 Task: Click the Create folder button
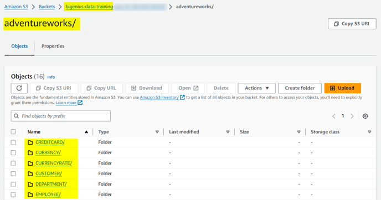[300, 88]
